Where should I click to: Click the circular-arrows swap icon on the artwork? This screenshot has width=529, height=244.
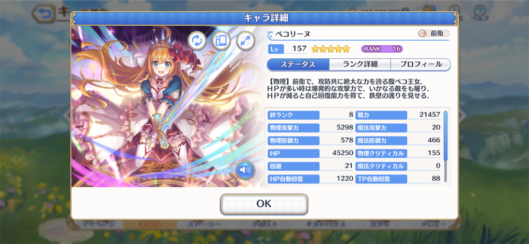coord(197,41)
